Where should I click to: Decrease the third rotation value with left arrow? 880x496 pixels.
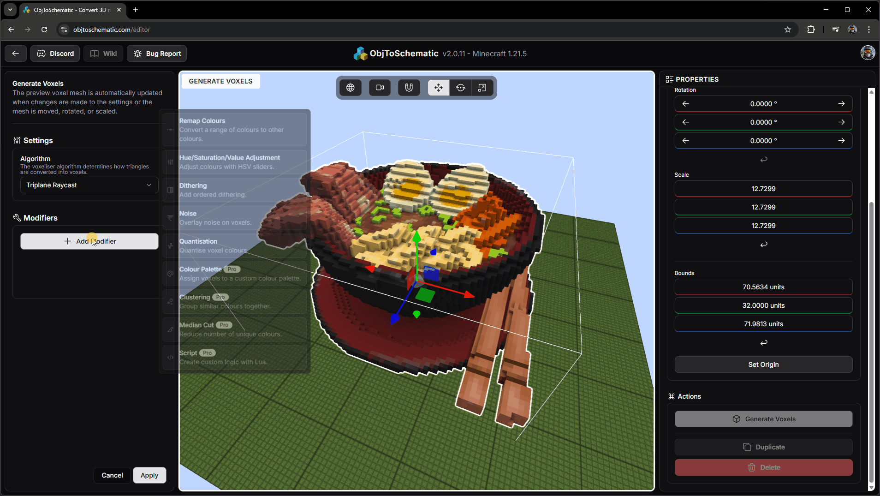686,141
